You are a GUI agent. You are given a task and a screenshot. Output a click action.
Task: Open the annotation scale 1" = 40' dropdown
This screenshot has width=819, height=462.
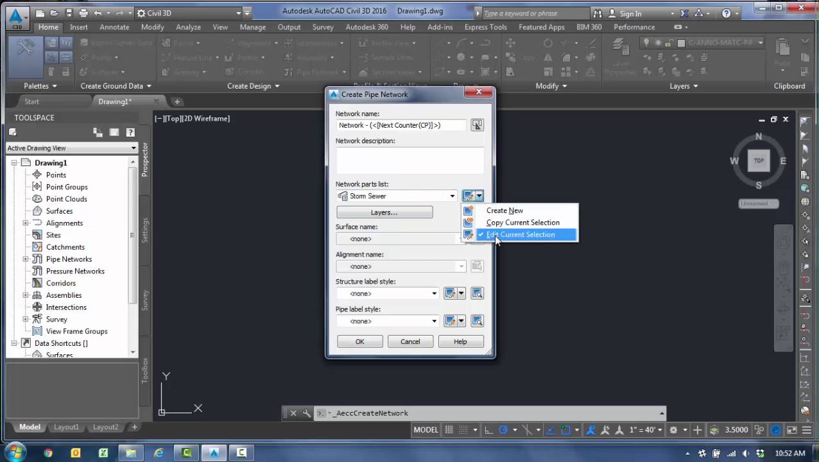(646, 430)
